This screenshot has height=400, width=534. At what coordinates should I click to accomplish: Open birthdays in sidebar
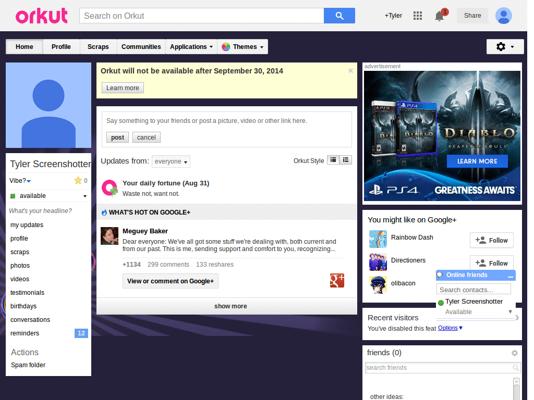23,306
